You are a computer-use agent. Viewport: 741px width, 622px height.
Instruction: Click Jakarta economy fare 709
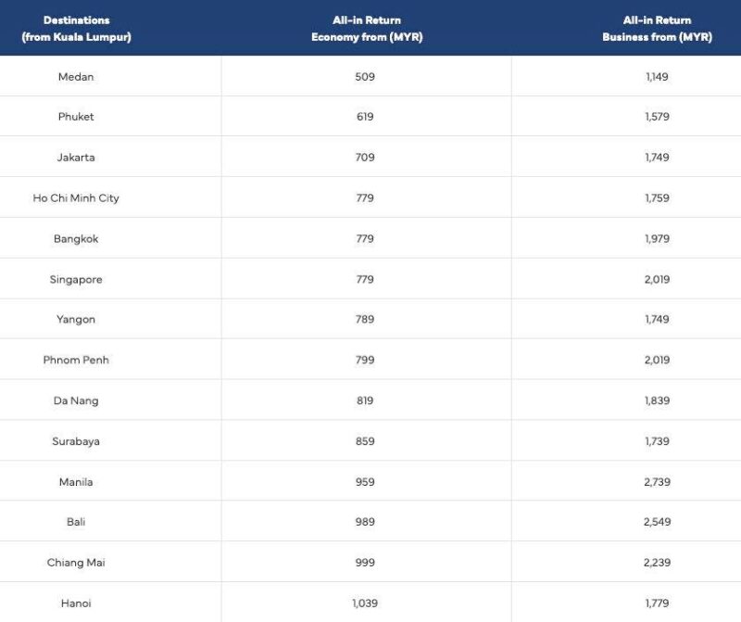click(365, 157)
